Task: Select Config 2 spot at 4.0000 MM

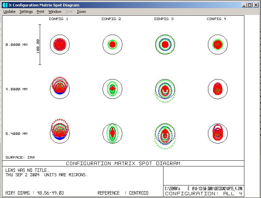Action: coord(112,89)
